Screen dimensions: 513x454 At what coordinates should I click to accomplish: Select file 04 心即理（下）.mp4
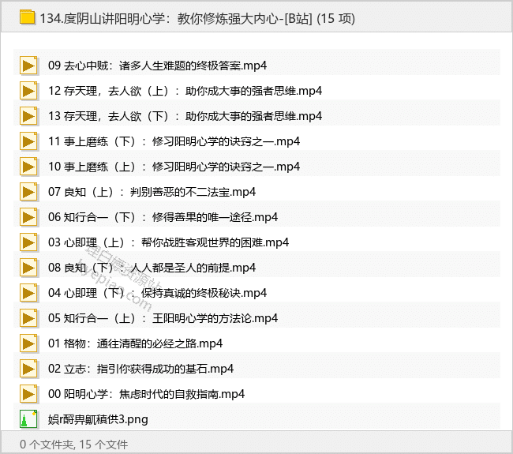157,293
